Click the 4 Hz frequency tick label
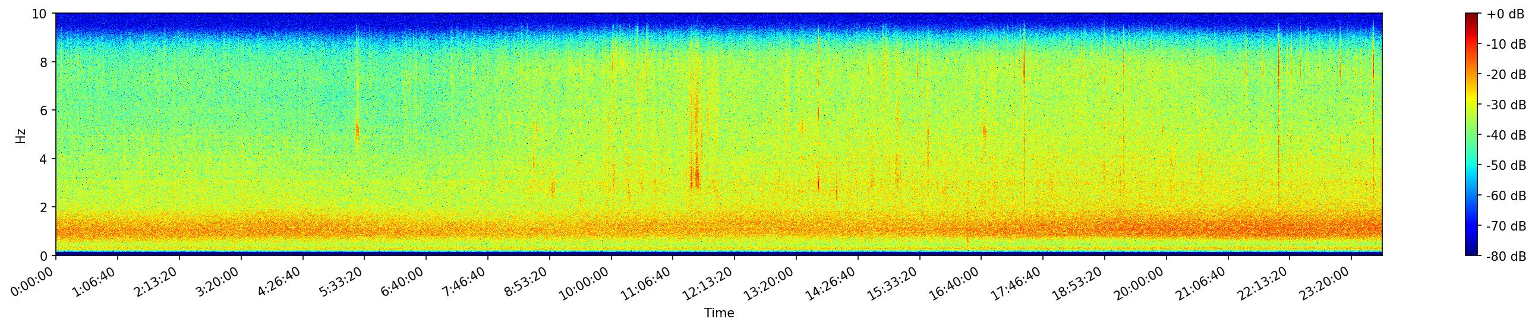This screenshot has width=1535, height=328. 43,159
